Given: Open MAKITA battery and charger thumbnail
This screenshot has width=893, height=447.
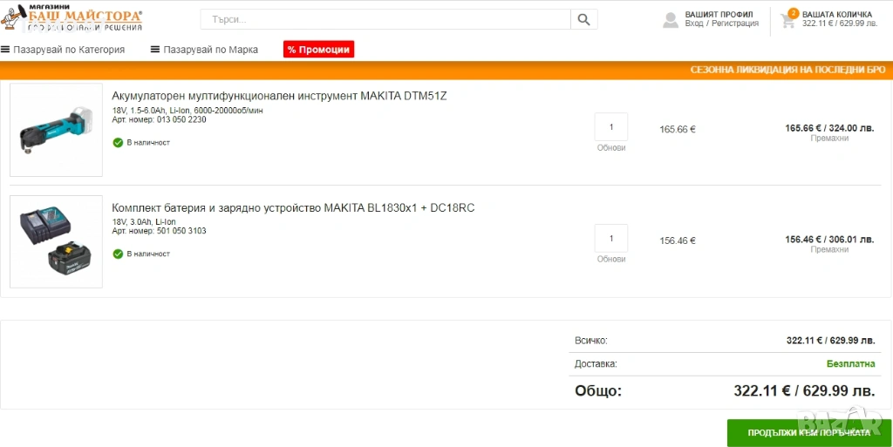Looking at the screenshot, I should point(56,241).
